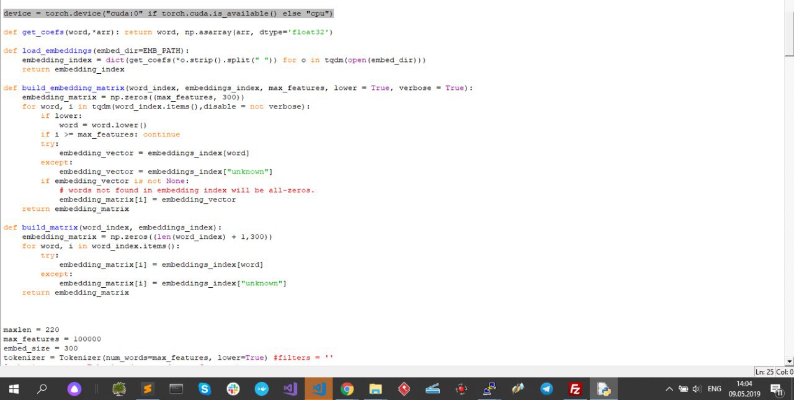Open the terminal window taskbar icon
794x400 pixels.
pyautogui.click(x=176, y=389)
